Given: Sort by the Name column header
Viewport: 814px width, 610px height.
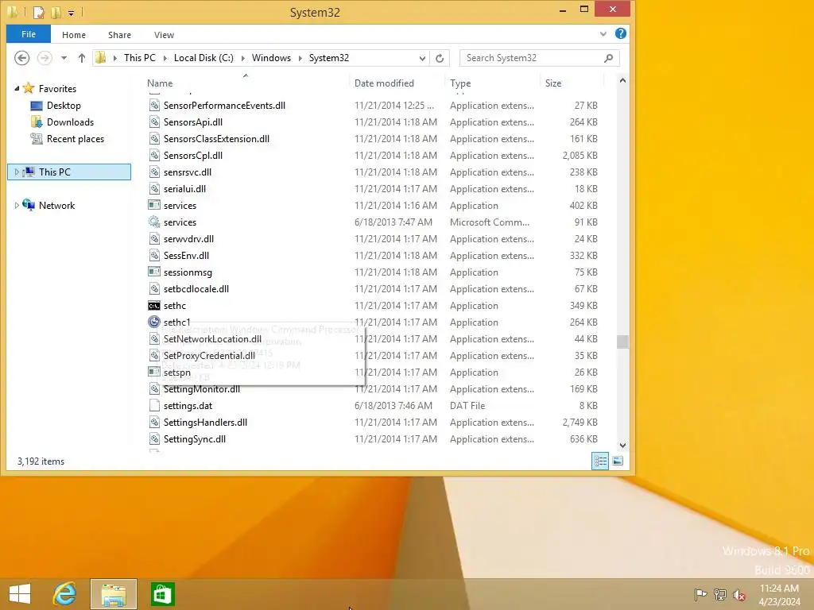Looking at the screenshot, I should tap(159, 83).
